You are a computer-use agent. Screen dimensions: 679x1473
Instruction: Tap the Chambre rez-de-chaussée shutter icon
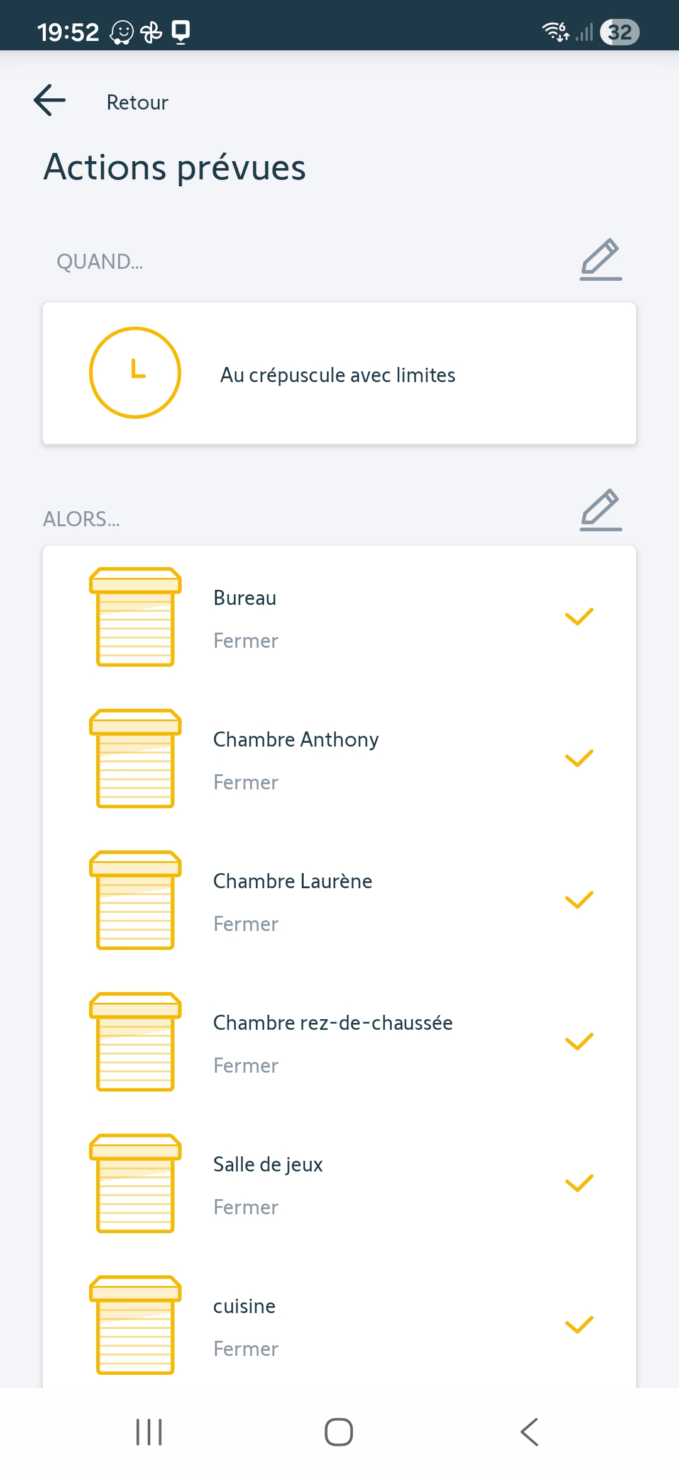tap(135, 1042)
